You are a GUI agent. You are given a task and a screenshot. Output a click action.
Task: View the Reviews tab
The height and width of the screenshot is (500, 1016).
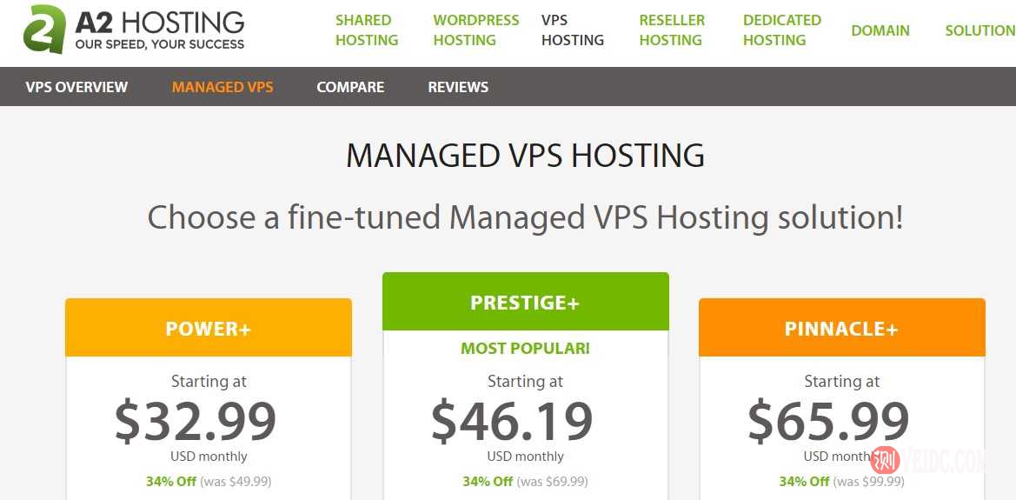(458, 87)
